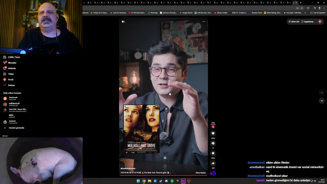Viewport: 327px width, 184px height.
Task: Open Windy: Sıcaklık bookmark
Action: point(221,13)
